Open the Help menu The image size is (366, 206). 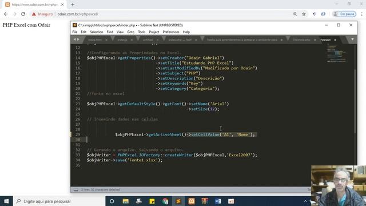[186, 32]
